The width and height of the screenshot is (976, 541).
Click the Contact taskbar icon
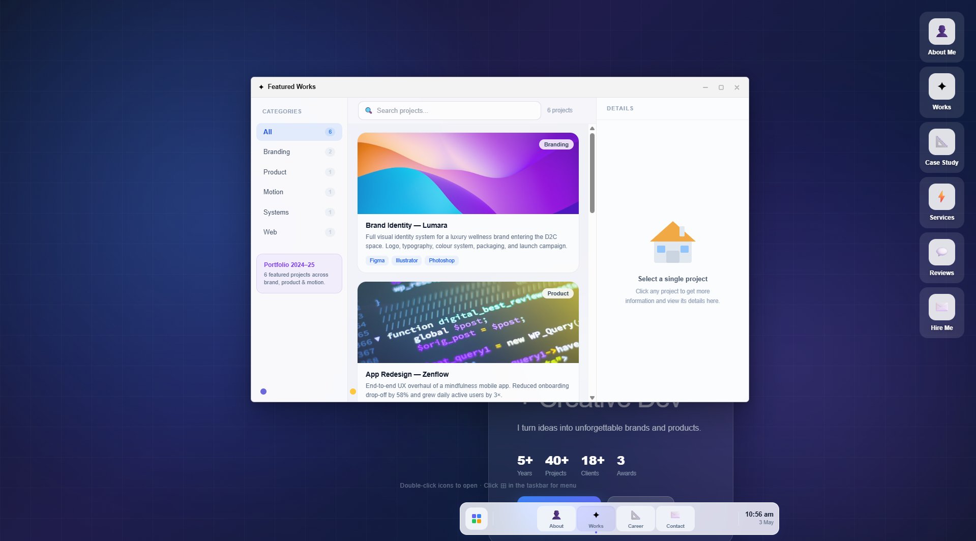coord(675,519)
